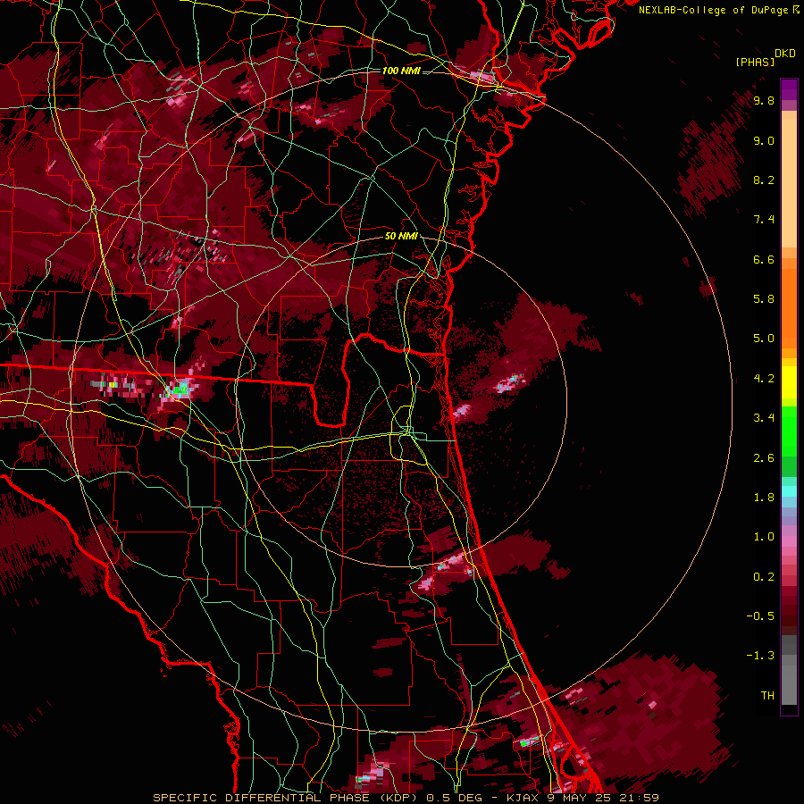Click the 2.6 value on color scale

pos(764,458)
